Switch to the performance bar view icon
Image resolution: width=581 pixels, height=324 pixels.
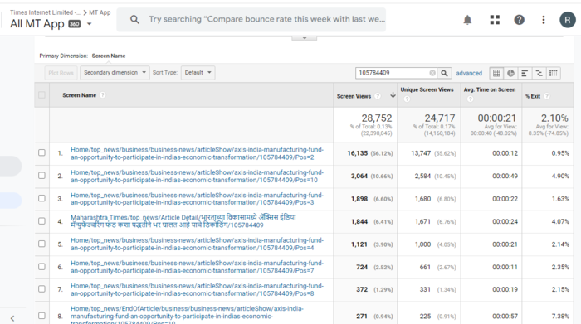click(525, 73)
